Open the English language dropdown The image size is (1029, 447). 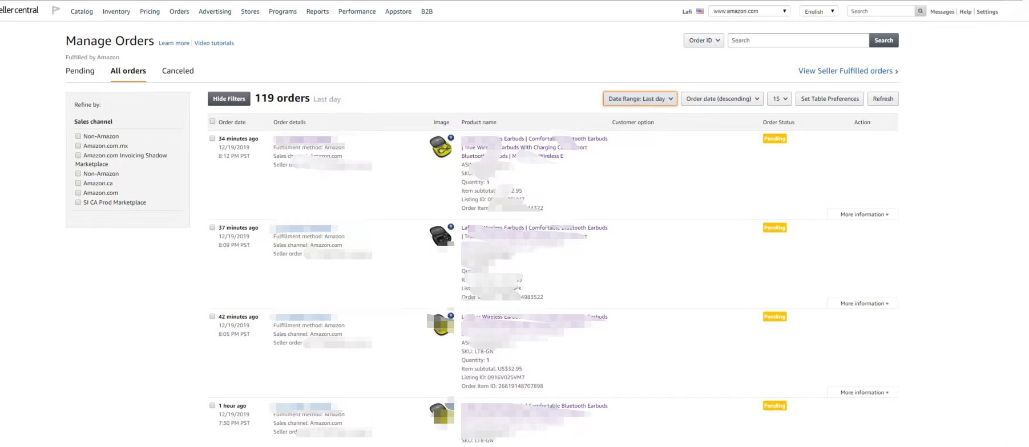(818, 11)
